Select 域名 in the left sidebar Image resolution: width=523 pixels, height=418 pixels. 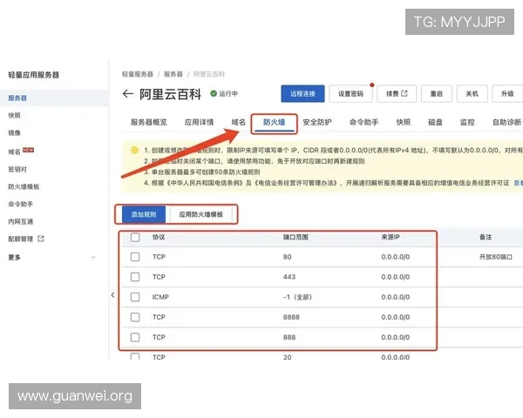pos(14,152)
